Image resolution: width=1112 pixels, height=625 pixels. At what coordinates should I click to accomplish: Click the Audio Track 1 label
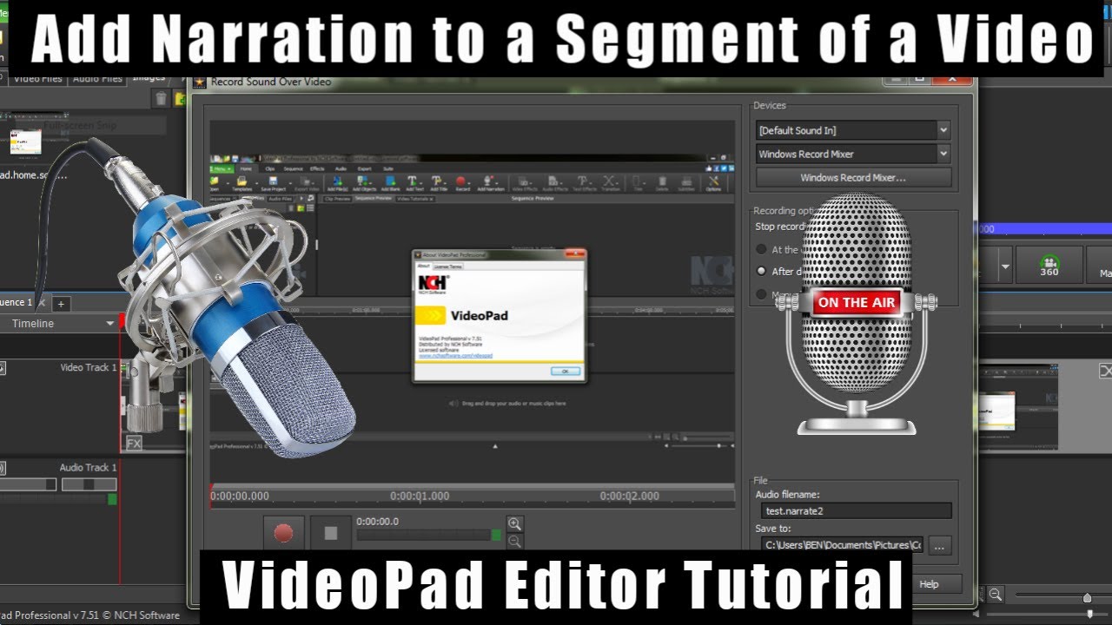click(88, 467)
